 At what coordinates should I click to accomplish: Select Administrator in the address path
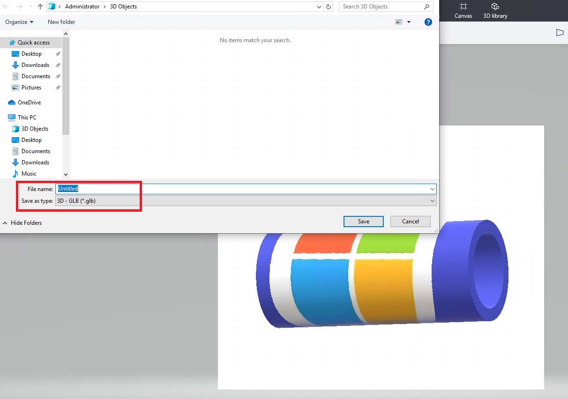(x=82, y=7)
